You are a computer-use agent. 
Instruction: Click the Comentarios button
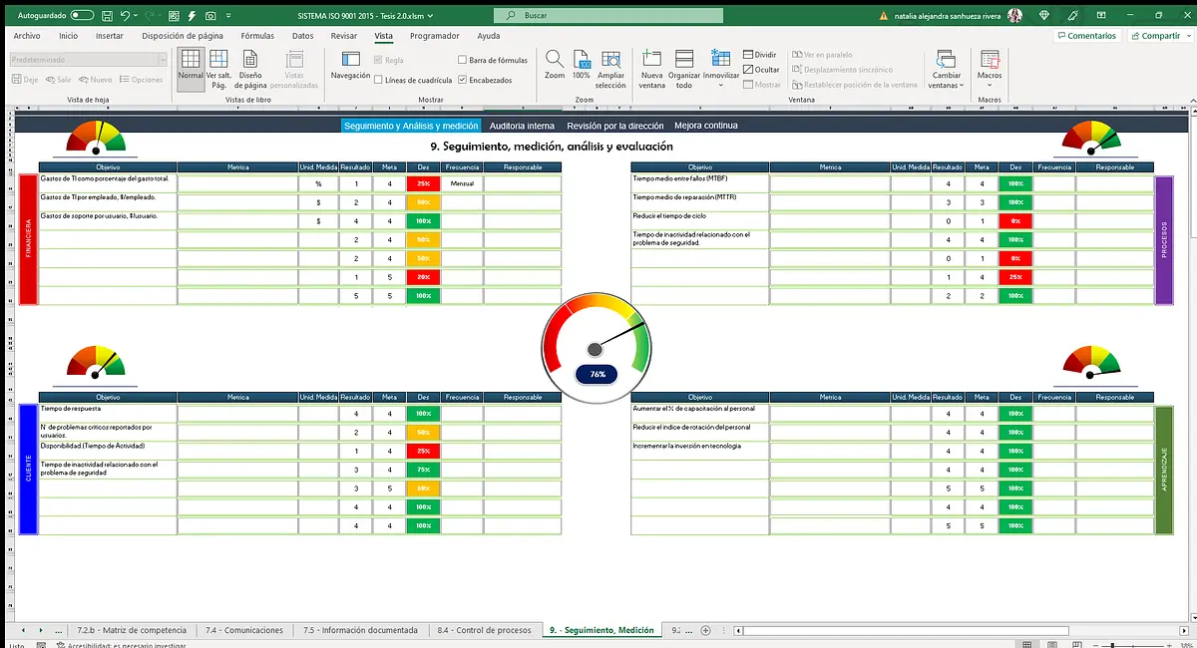tap(1087, 35)
